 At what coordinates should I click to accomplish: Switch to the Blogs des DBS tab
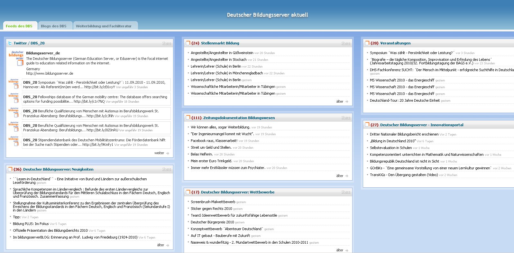pyautogui.click(x=54, y=26)
